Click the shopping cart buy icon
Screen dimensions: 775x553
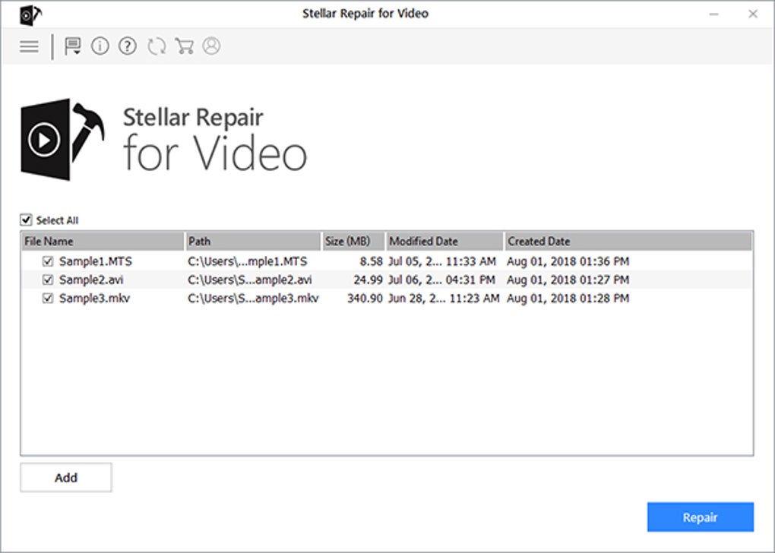pos(184,46)
